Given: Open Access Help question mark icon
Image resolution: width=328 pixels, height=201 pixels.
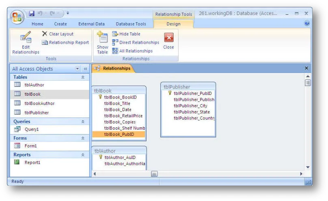Looking at the screenshot, I should 307,23.
